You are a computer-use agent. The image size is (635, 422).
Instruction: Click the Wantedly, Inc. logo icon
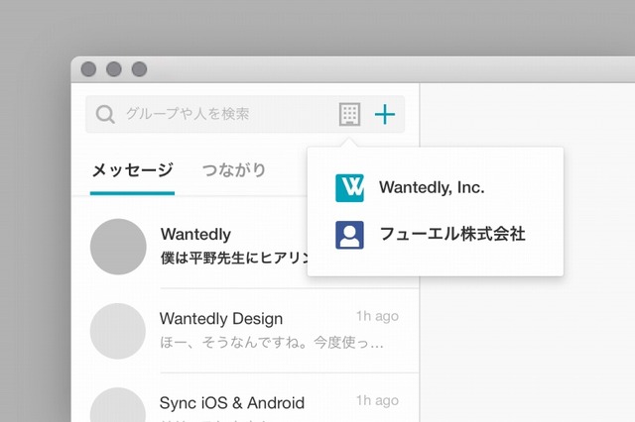click(349, 188)
